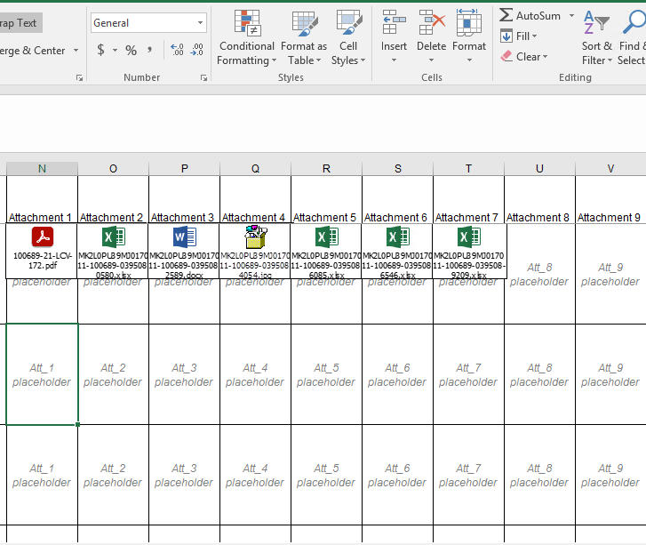The image size is (646, 545).
Task: Select the Attachment 4 header cell
Action: [255, 200]
